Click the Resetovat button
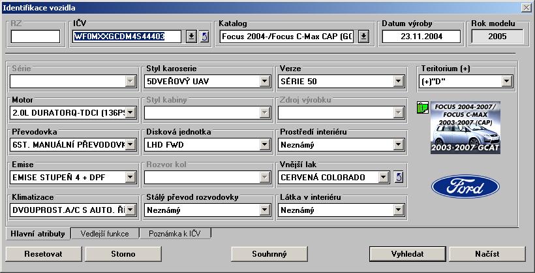Image resolution: width=535 pixels, height=273 pixels. click(x=44, y=253)
